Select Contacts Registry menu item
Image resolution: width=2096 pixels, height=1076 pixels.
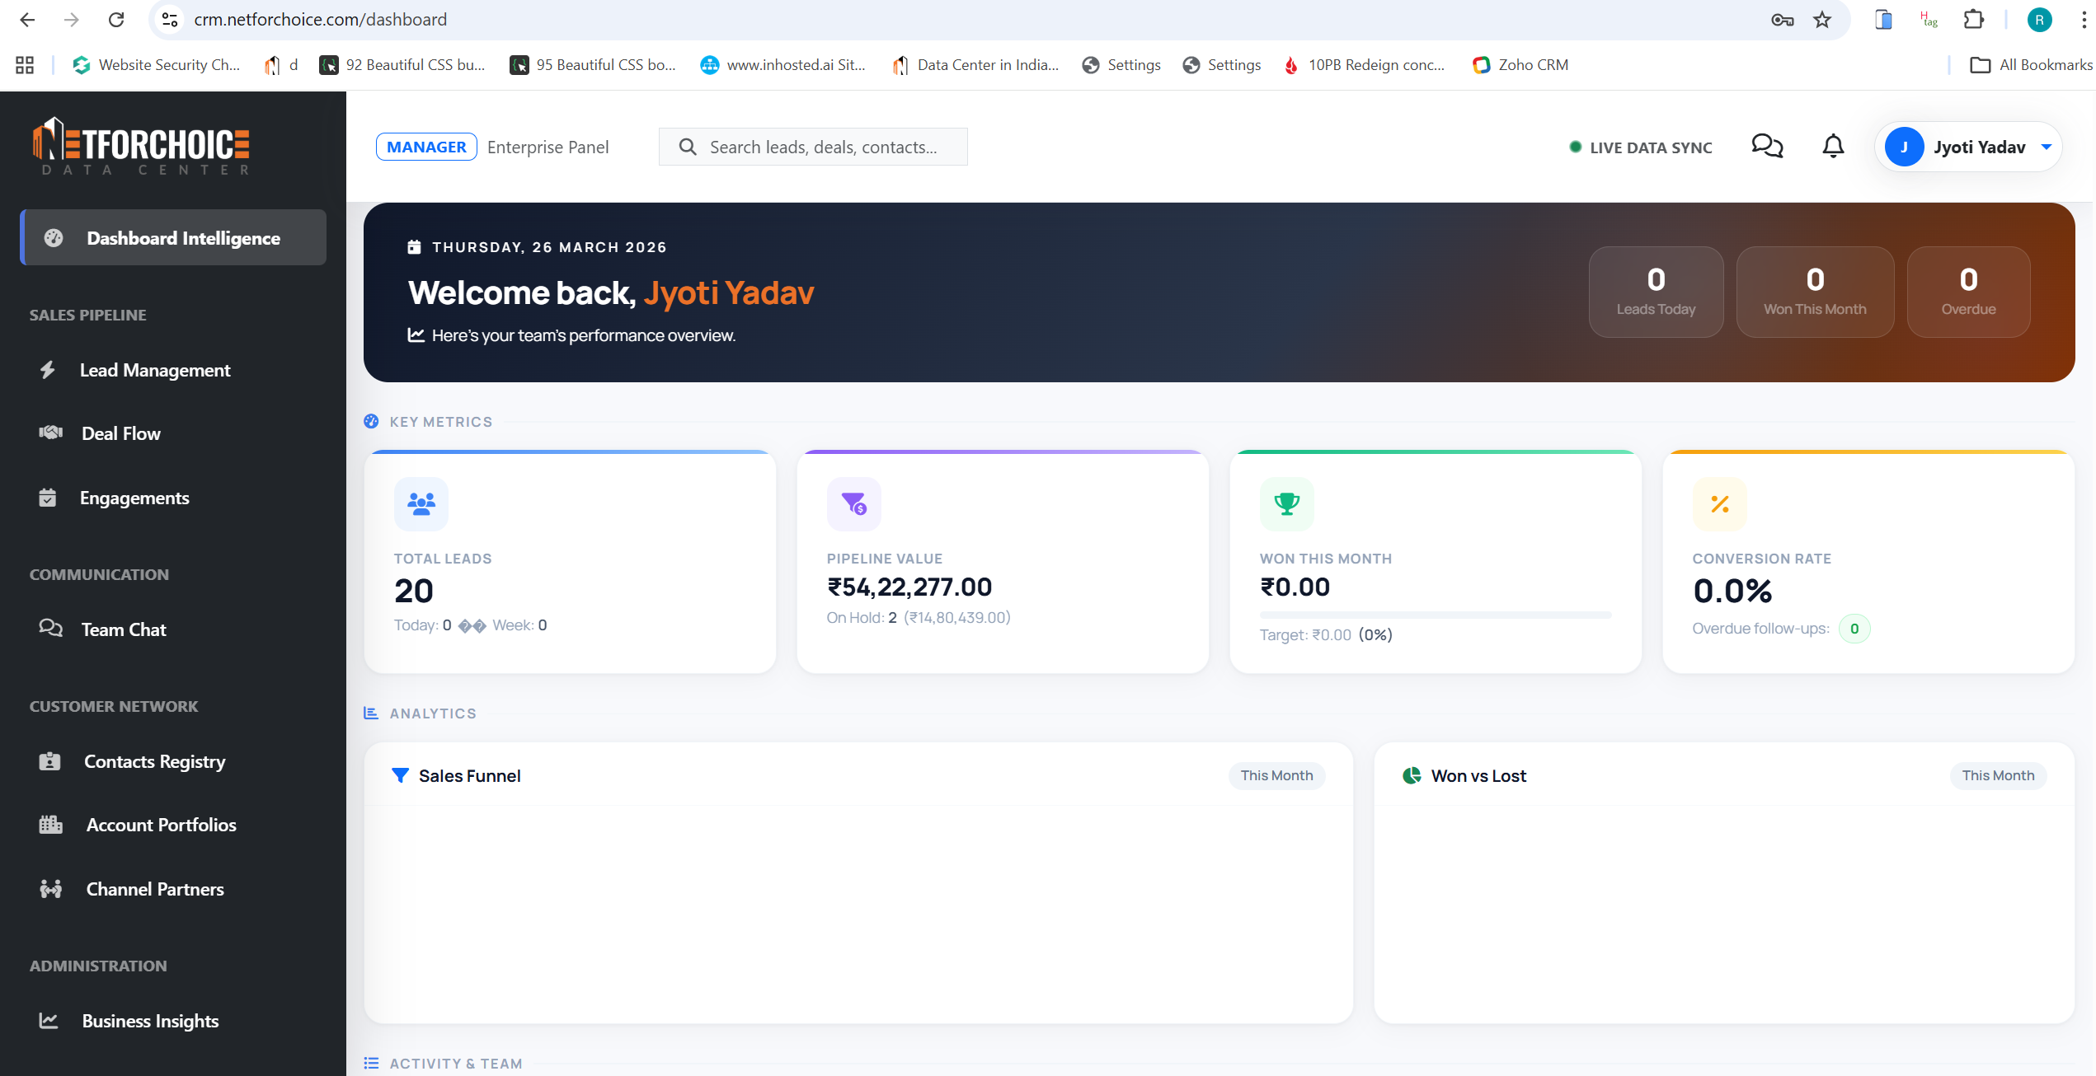click(154, 761)
